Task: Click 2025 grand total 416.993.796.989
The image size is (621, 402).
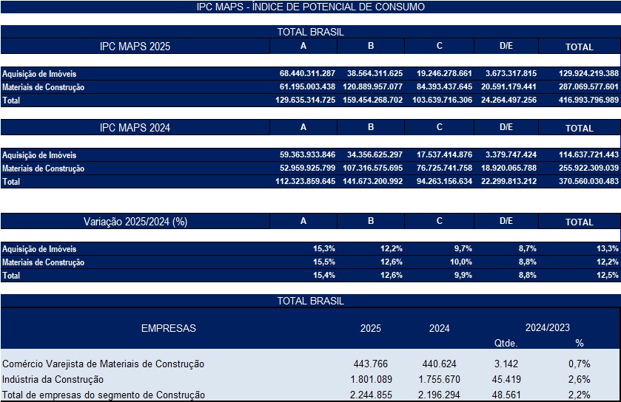Action: pos(588,100)
